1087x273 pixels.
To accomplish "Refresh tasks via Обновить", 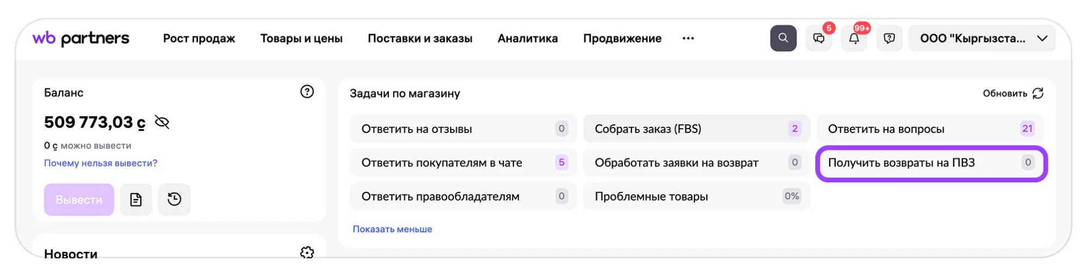I will tap(1013, 93).
